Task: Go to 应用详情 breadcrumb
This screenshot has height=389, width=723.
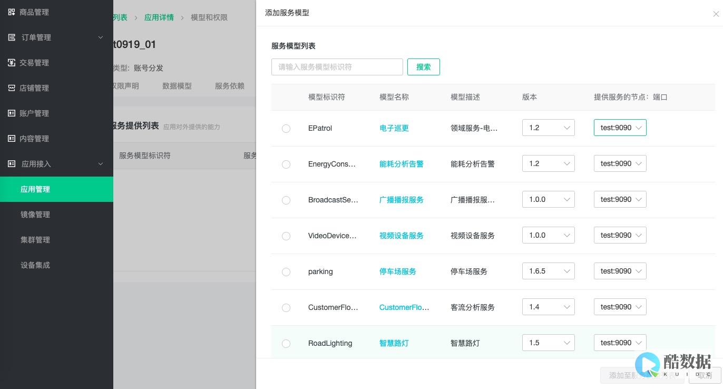Action: click(159, 17)
